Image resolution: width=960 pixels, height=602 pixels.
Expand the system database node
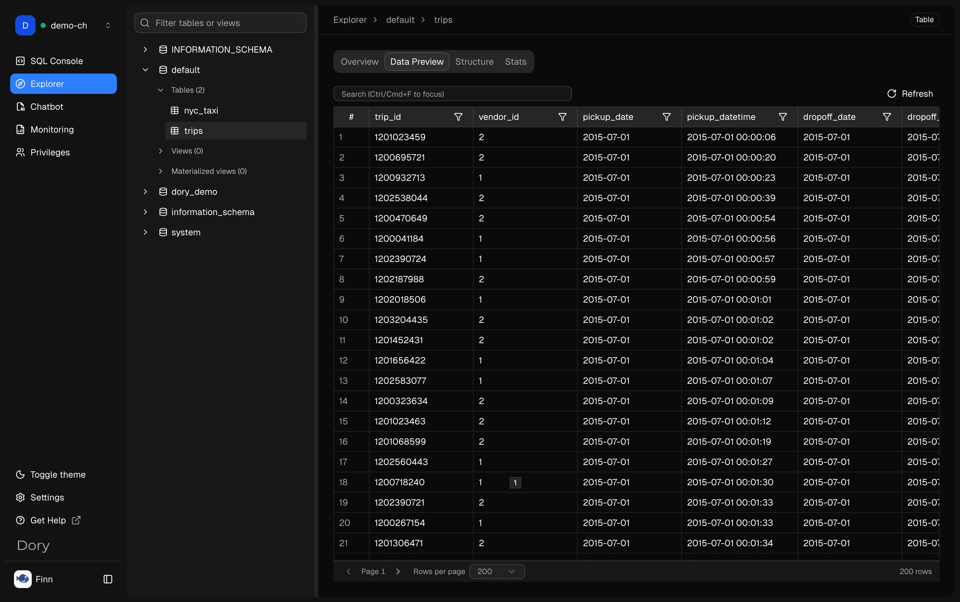pyautogui.click(x=145, y=232)
